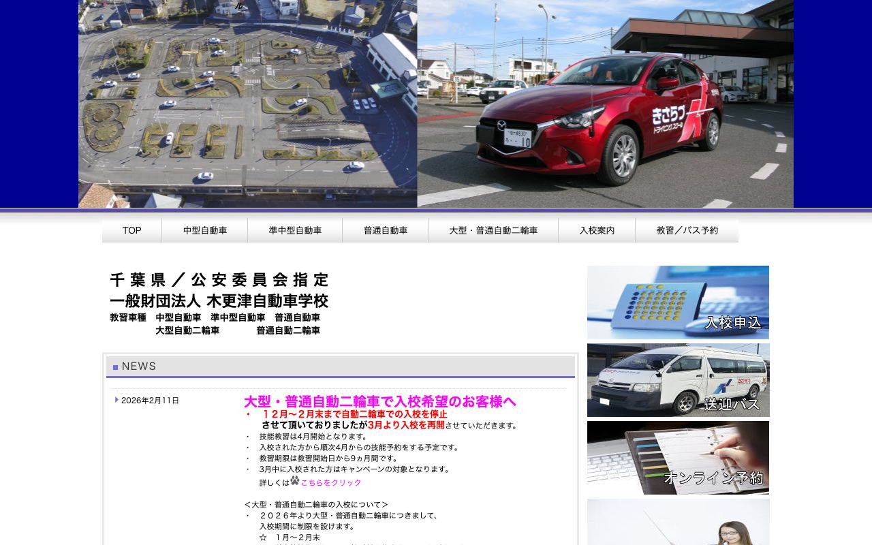Click the star symbol before 1月〜2月末

click(x=262, y=537)
